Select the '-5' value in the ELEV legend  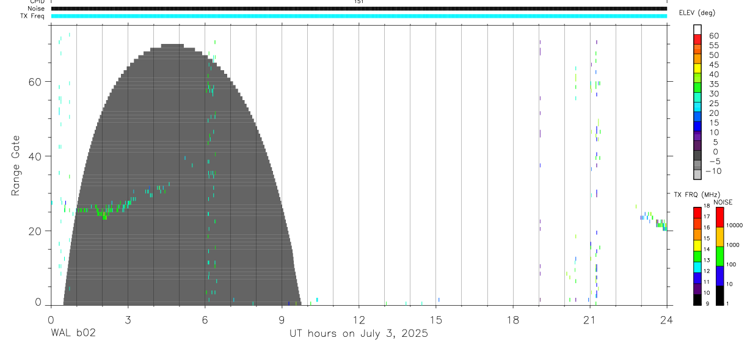pyautogui.click(x=714, y=162)
